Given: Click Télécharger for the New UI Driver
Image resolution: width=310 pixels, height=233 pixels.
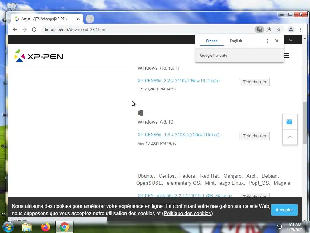Looking at the screenshot, I should point(255,82).
